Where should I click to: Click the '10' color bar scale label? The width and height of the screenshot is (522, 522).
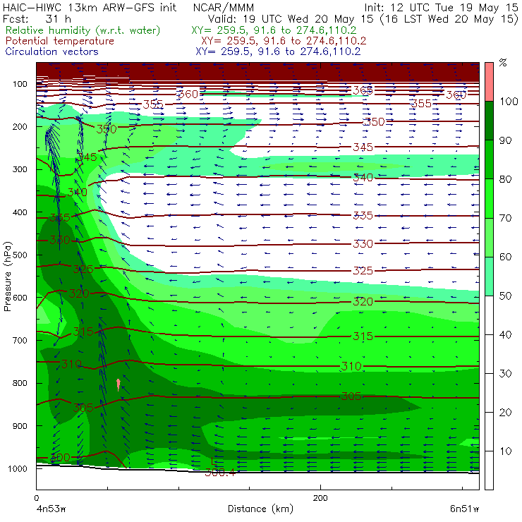pos(505,451)
